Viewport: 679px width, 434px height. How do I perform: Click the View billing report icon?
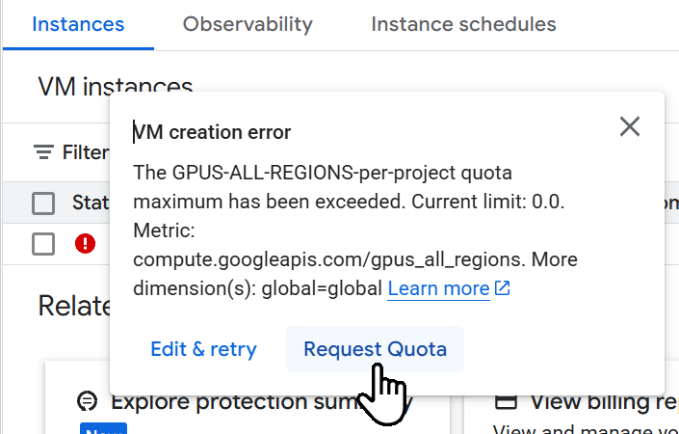(x=507, y=401)
